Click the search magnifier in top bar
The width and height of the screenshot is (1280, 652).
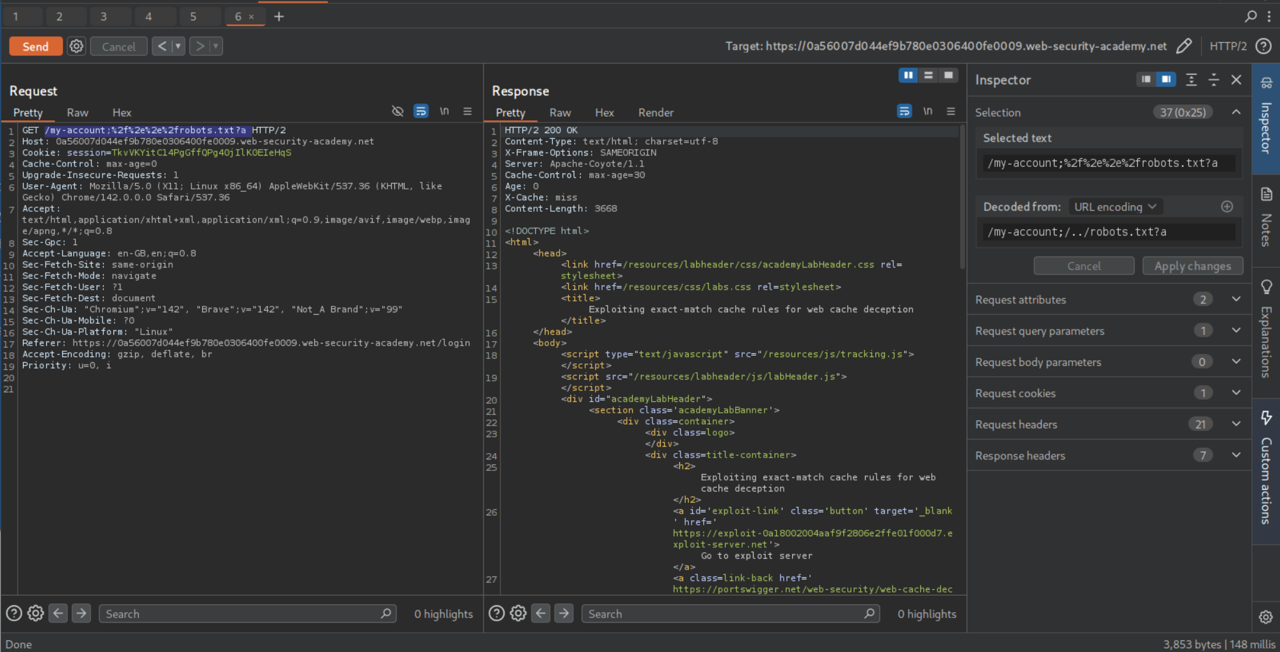point(1251,16)
